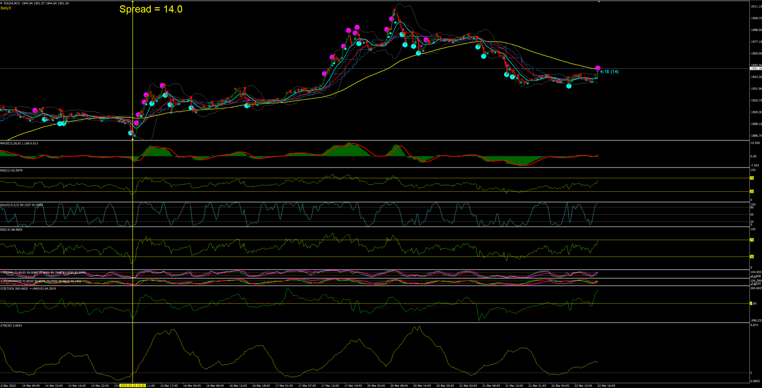Click the cyan signal dot near 22 Mar low

click(x=569, y=86)
